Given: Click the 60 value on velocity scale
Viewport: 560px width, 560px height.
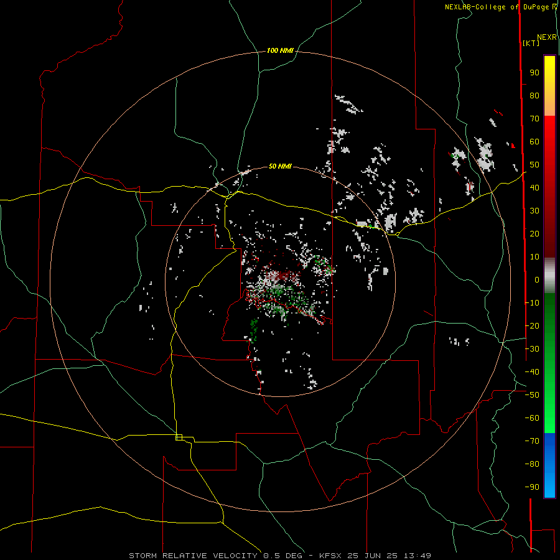Looking at the screenshot, I should point(534,142).
